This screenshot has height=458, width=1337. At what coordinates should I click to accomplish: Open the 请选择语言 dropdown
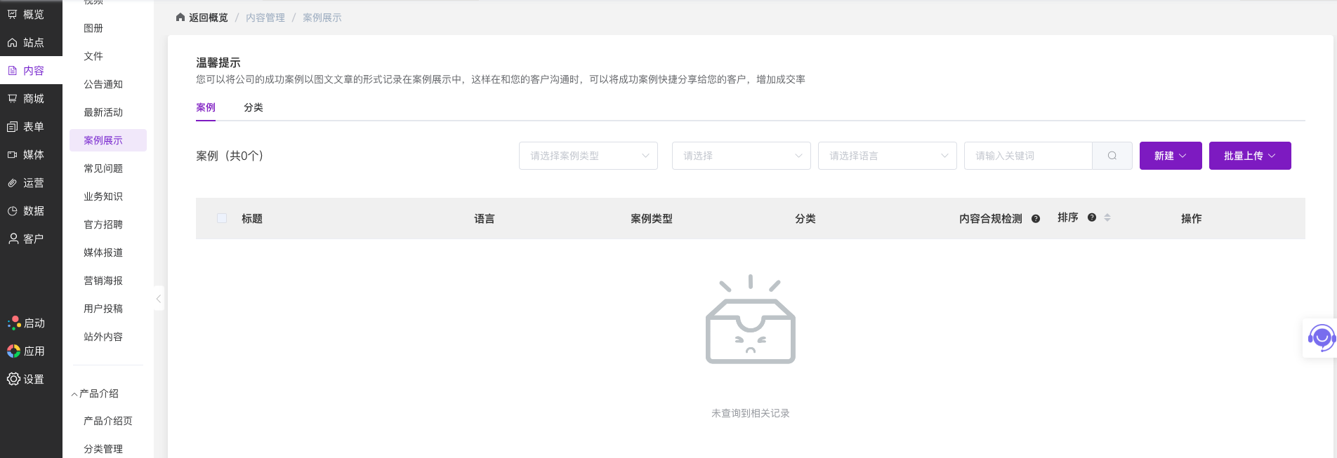click(887, 156)
